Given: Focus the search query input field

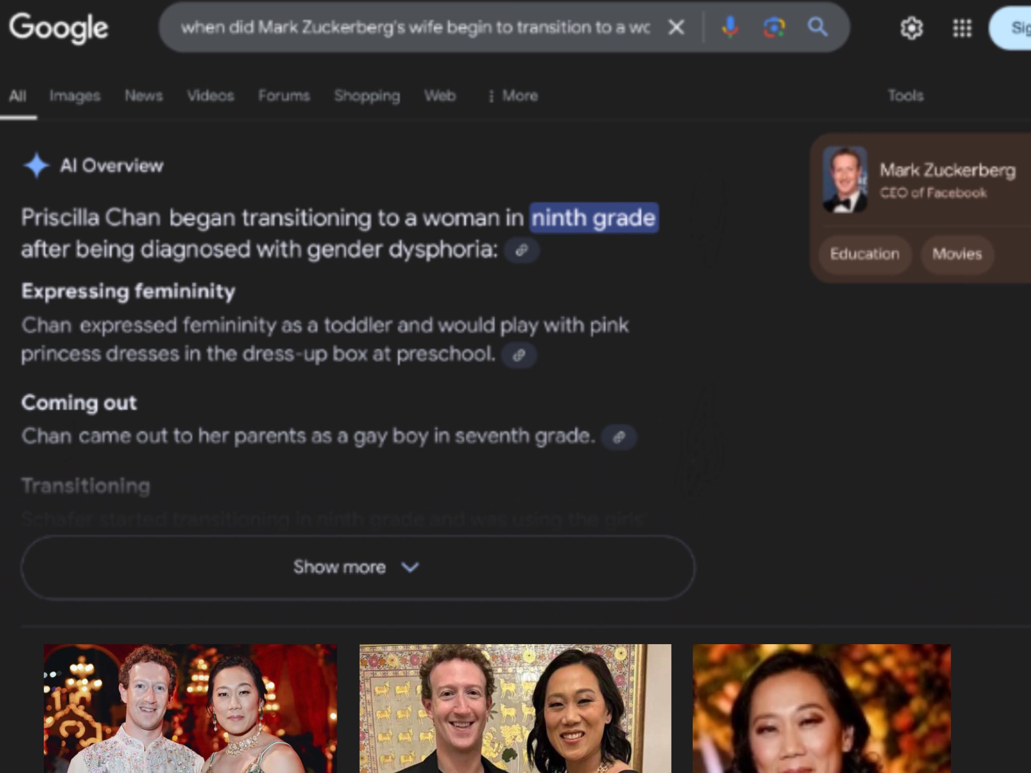Looking at the screenshot, I should pos(415,27).
